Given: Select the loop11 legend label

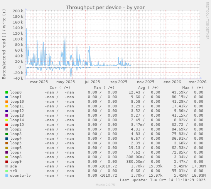Looking at the screenshot, I should coord(17,106).
